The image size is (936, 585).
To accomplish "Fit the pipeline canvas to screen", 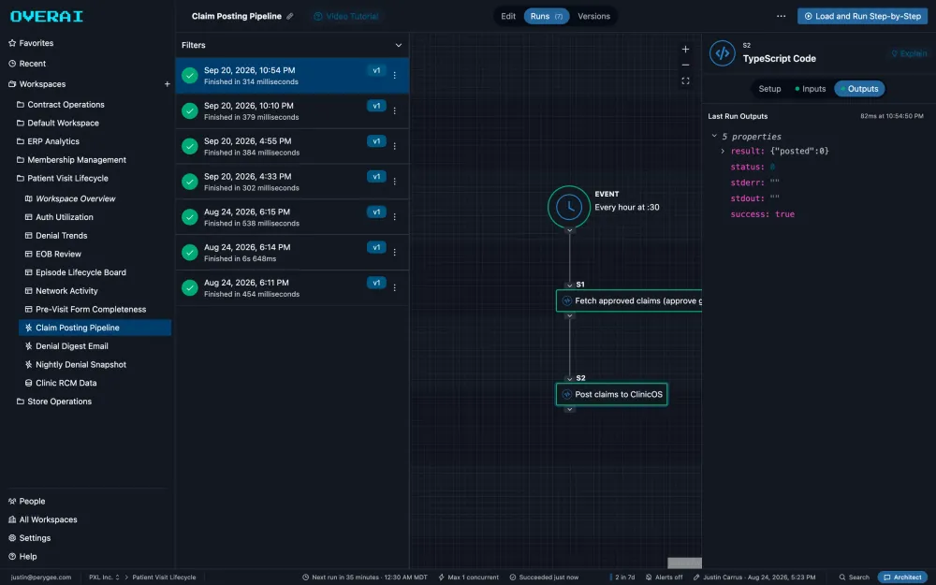I will (685, 81).
